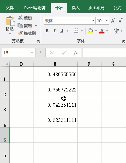The width and height of the screenshot is (126, 163).
Task: Expand the font name dropdown arrow
Action: (94, 21)
